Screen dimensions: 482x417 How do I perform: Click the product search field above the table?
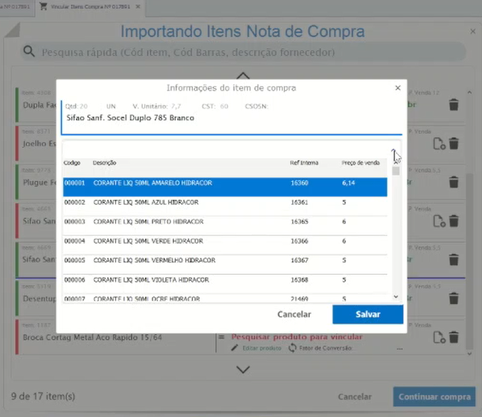[225, 148]
